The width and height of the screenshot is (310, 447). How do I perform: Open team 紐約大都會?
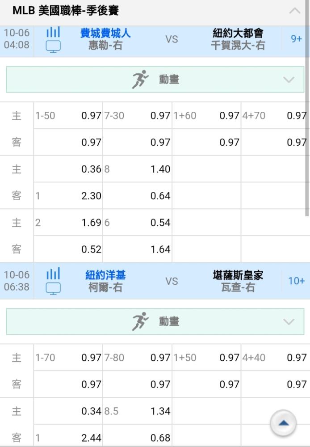coord(238,33)
